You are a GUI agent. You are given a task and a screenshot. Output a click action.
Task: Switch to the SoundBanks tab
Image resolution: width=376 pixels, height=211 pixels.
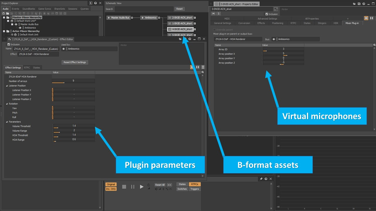(28, 9)
